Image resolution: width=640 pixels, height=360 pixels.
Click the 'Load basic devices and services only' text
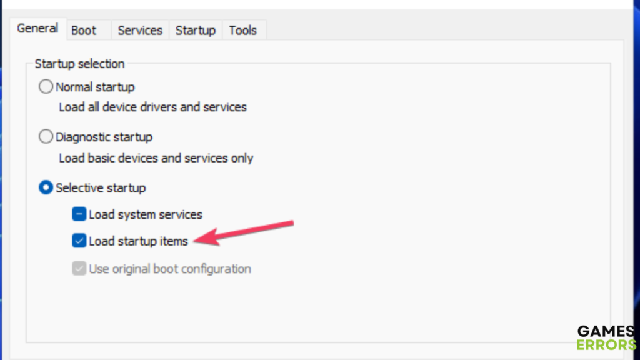point(156,158)
